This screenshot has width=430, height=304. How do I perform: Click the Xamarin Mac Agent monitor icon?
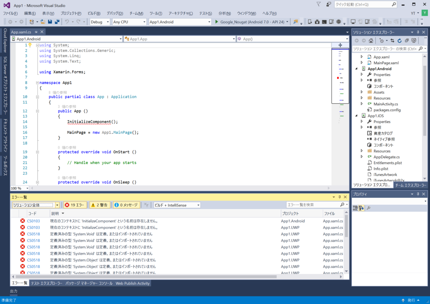pos(353,22)
